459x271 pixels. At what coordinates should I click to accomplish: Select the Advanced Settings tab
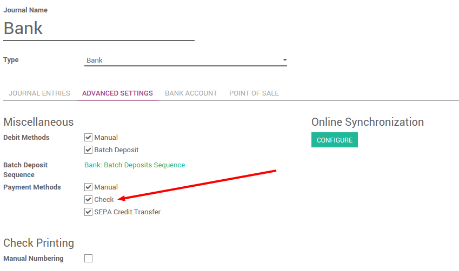(x=117, y=93)
